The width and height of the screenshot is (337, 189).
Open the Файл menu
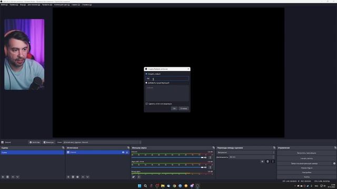4,5
